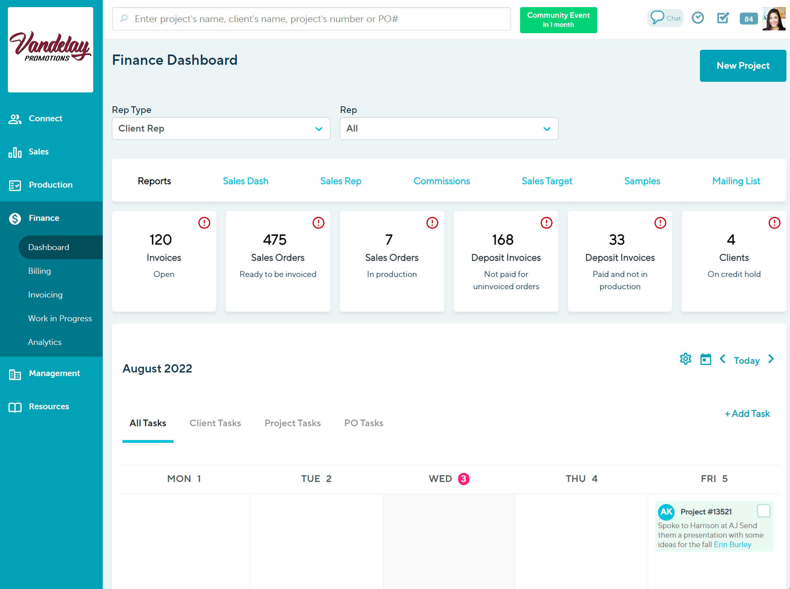Open the Rep All dropdown

point(449,128)
